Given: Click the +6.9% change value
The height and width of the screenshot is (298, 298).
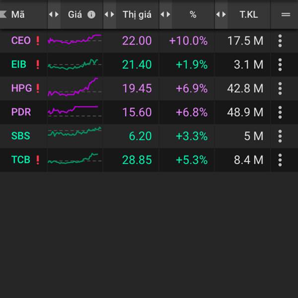Looking at the screenshot, I should coord(192,88).
